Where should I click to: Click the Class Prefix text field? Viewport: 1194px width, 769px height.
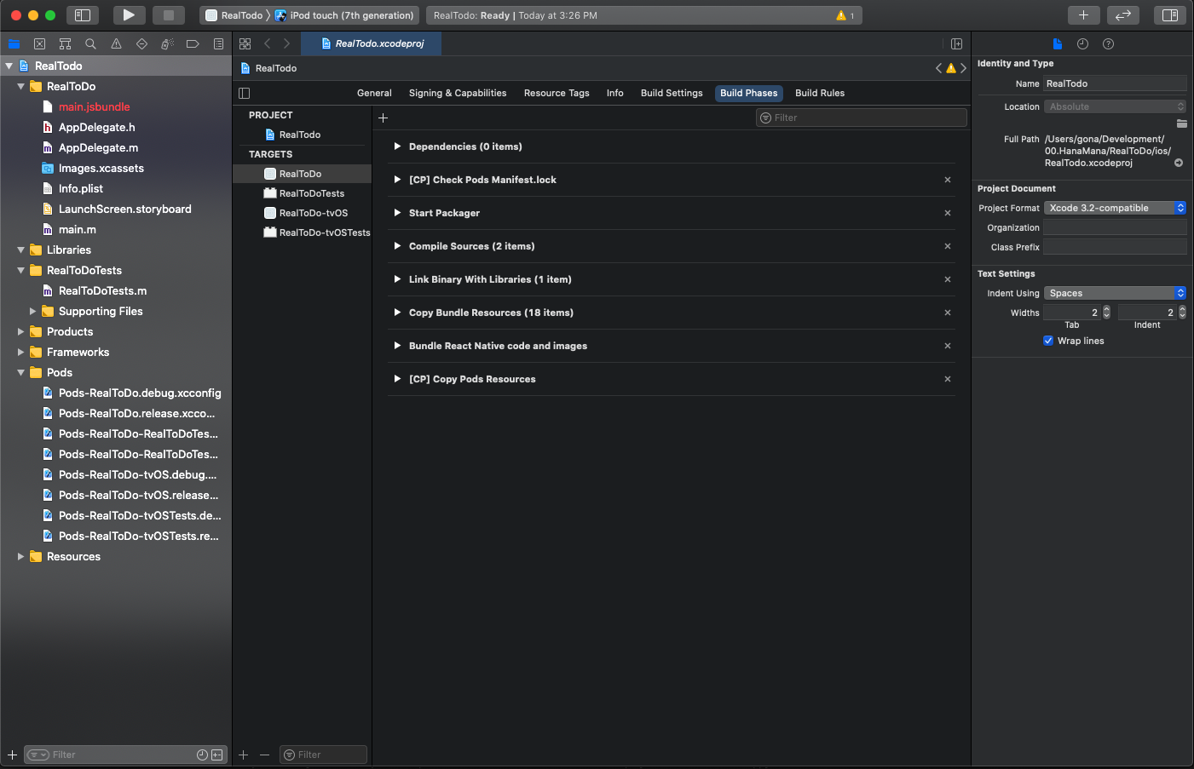[1115, 247]
